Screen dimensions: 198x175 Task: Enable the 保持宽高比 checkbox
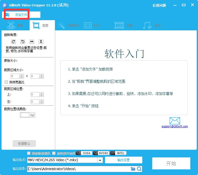tap(6, 82)
